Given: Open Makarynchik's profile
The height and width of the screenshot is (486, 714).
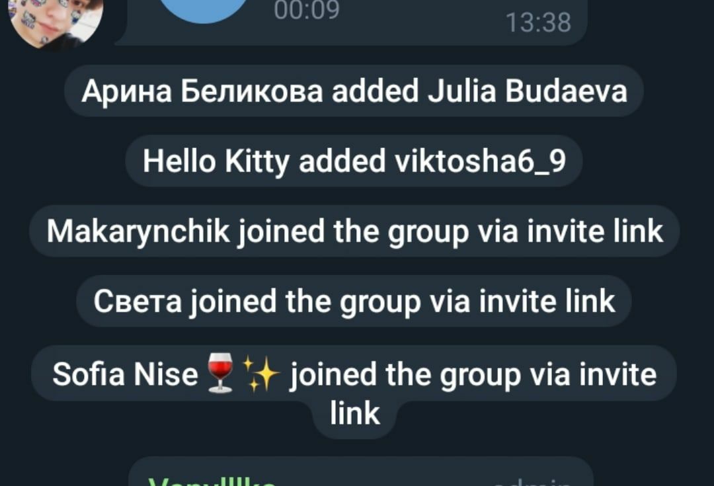Looking at the screenshot, I should [x=138, y=231].
